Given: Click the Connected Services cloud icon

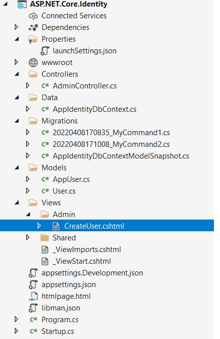Looking at the screenshot, I should [33, 16].
